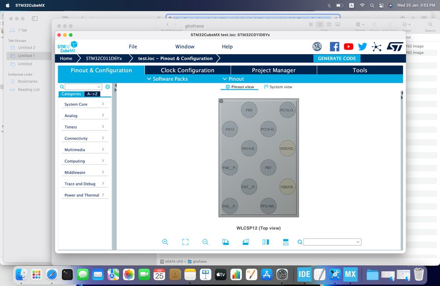Expand the Computing category
The image size is (440, 286).
(85, 161)
